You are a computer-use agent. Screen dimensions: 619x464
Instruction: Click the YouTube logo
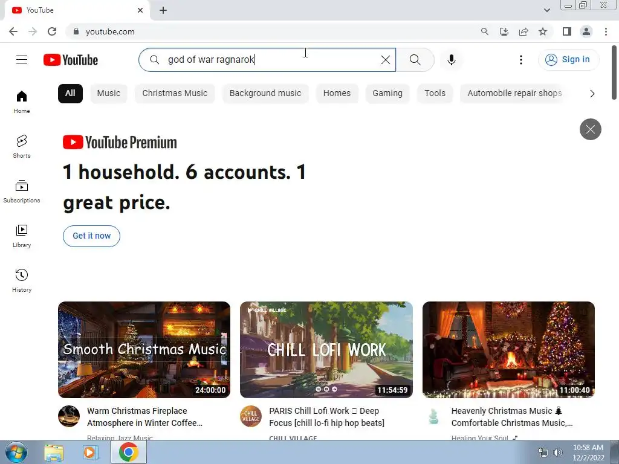click(x=71, y=60)
